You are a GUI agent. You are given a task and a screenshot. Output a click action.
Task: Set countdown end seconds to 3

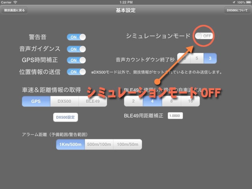(x=210, y=58)
